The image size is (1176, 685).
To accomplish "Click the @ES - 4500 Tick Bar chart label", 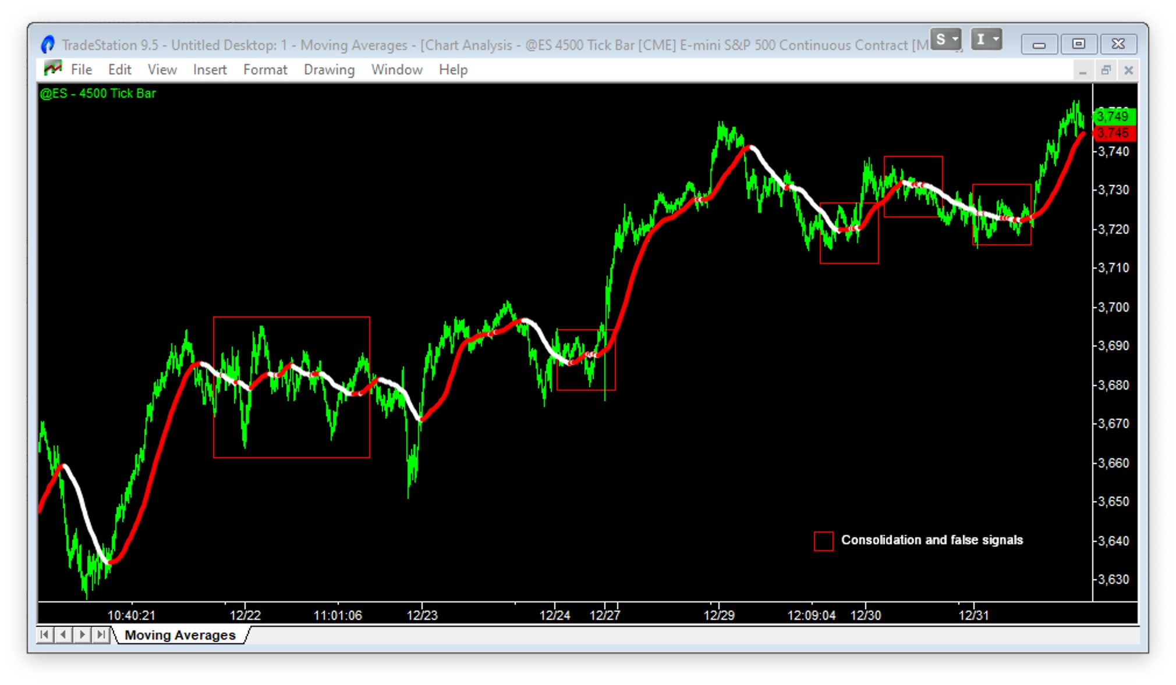I will click(x=98, y=94).
